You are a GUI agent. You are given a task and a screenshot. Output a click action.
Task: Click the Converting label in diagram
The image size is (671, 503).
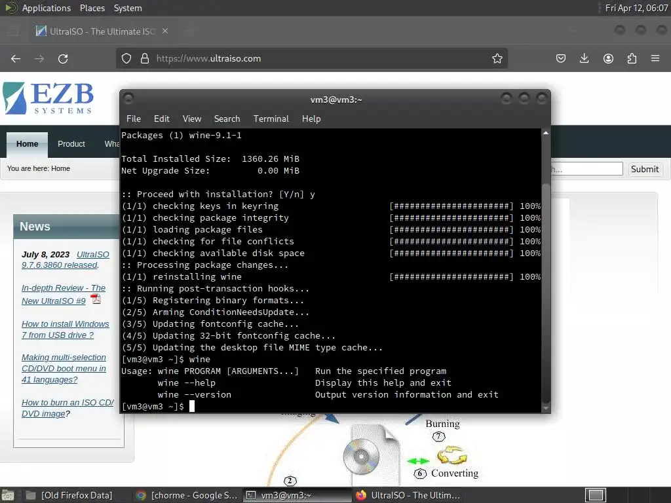[455, 473]
